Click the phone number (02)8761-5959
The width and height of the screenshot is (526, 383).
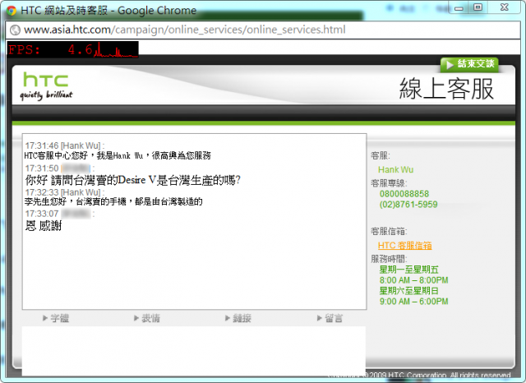pos(408,205)
